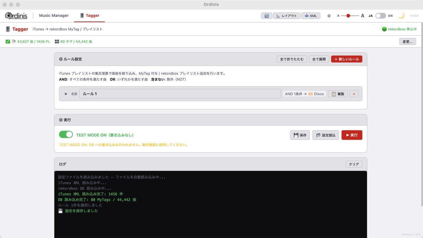423x238 pixels.
Task: Clear the log with クリア
Action: [x=354, y=164]
